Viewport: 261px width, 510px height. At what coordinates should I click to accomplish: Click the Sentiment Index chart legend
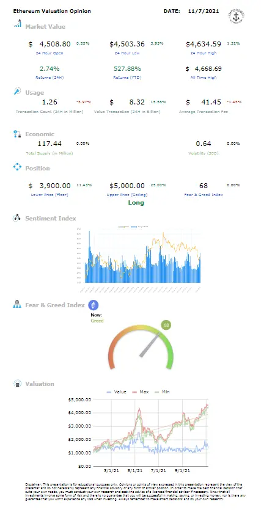click(x=133, y=227)
